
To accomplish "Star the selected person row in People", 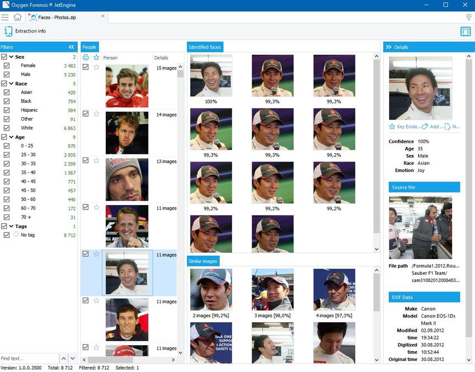I will click(96, 254).
